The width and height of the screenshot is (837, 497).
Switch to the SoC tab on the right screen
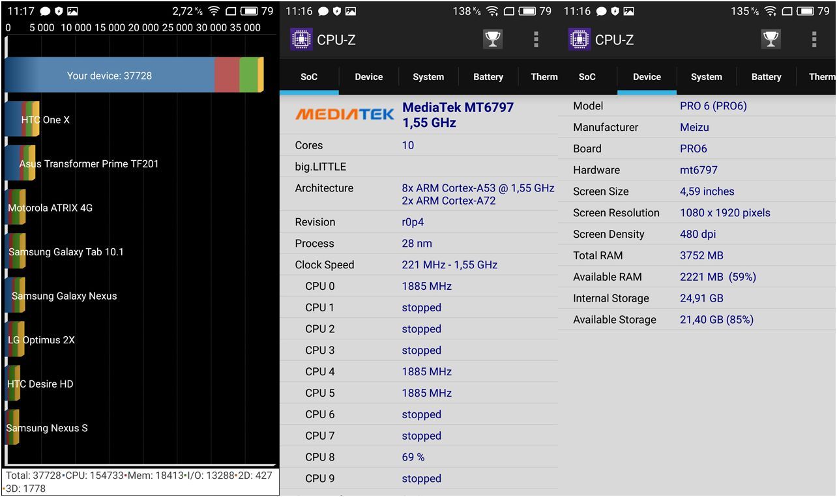(587, 77)
